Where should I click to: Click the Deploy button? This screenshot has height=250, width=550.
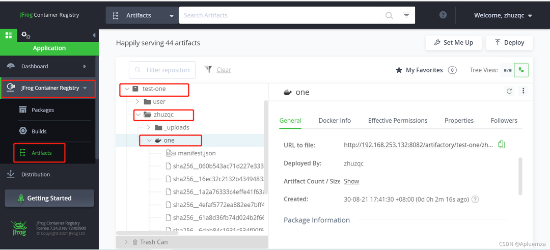[509, 43]
